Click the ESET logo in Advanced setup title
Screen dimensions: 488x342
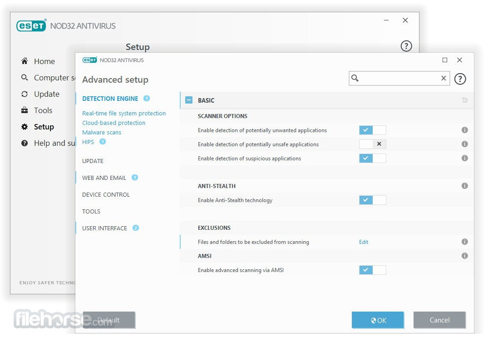coord(89,60)
